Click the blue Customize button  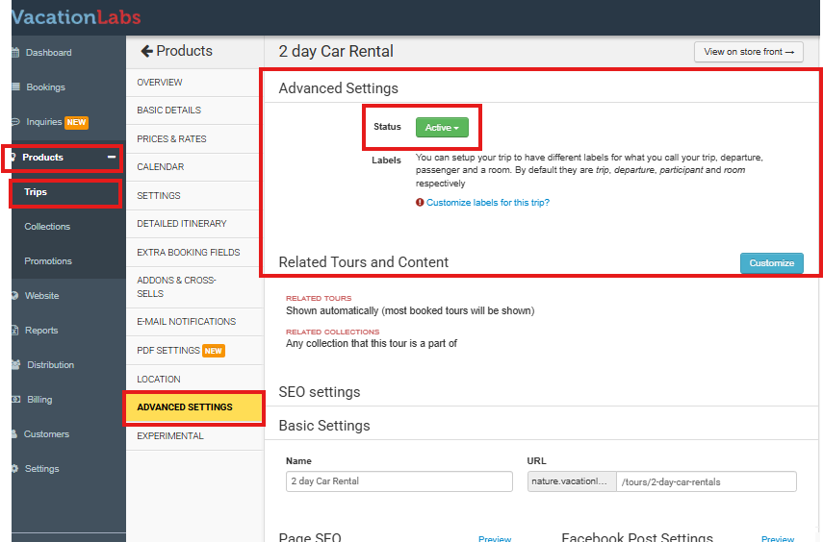point(771,263)
